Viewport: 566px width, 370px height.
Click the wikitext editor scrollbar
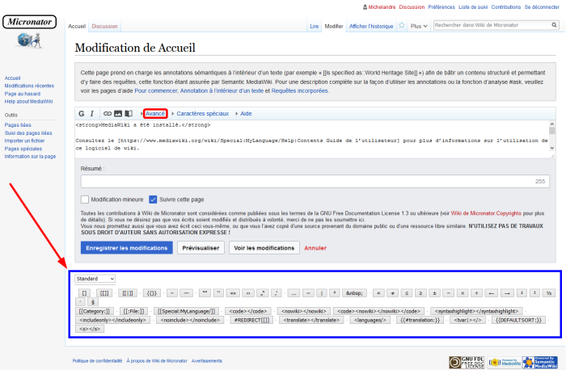[x=552, y=136]
